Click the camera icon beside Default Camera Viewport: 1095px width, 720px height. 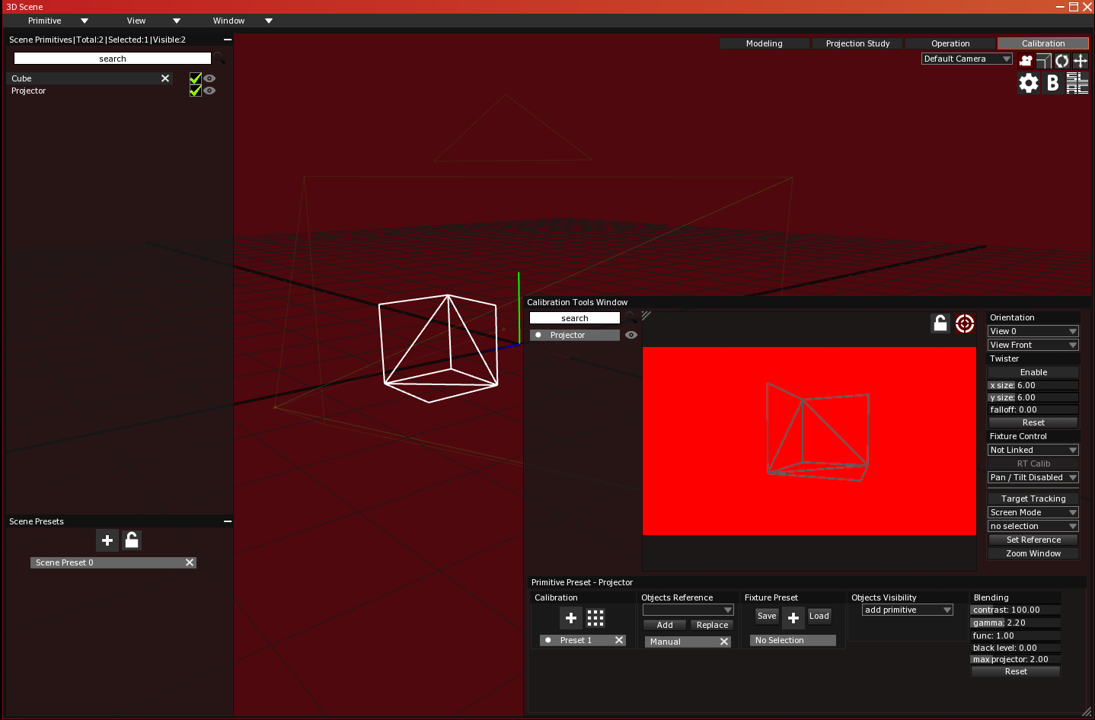1026,61
